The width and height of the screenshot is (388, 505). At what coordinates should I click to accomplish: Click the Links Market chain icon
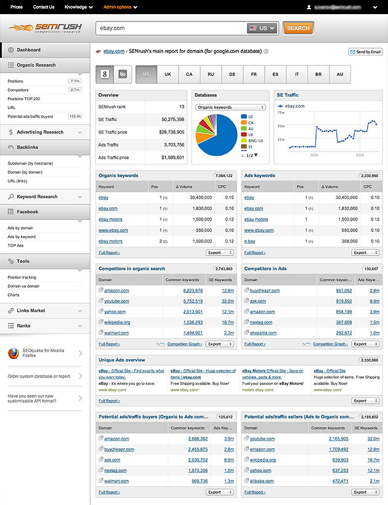(11, 310)
